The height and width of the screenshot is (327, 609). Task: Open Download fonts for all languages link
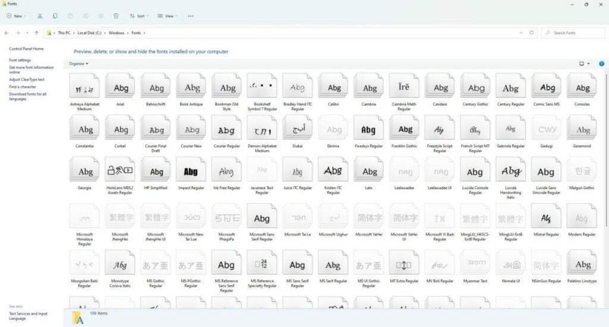pyautogui.click(x=27, y=96)
